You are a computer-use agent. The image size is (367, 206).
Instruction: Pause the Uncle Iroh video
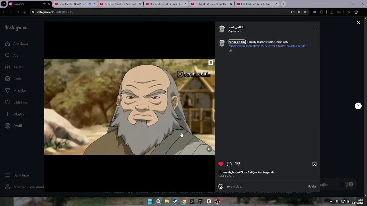point(129,107)
